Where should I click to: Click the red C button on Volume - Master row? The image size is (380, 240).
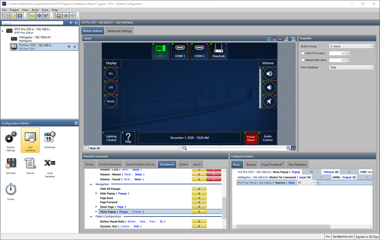coord(214,174)
